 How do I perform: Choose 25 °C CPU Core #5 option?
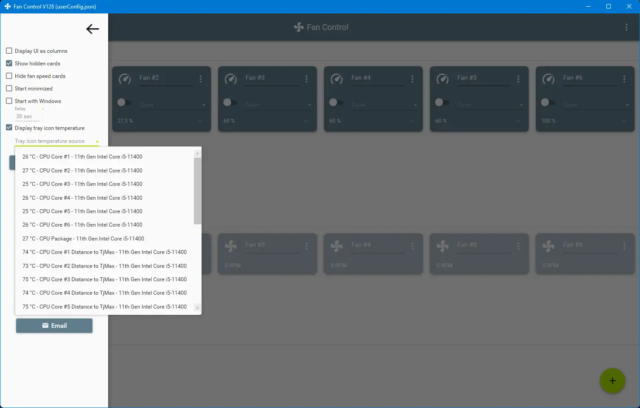point(105,211)
